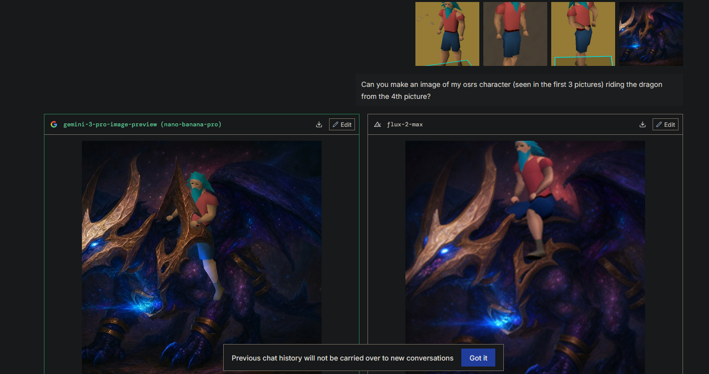
Task: Click the flux-2-max model logo icon
Action: (377, 124)
